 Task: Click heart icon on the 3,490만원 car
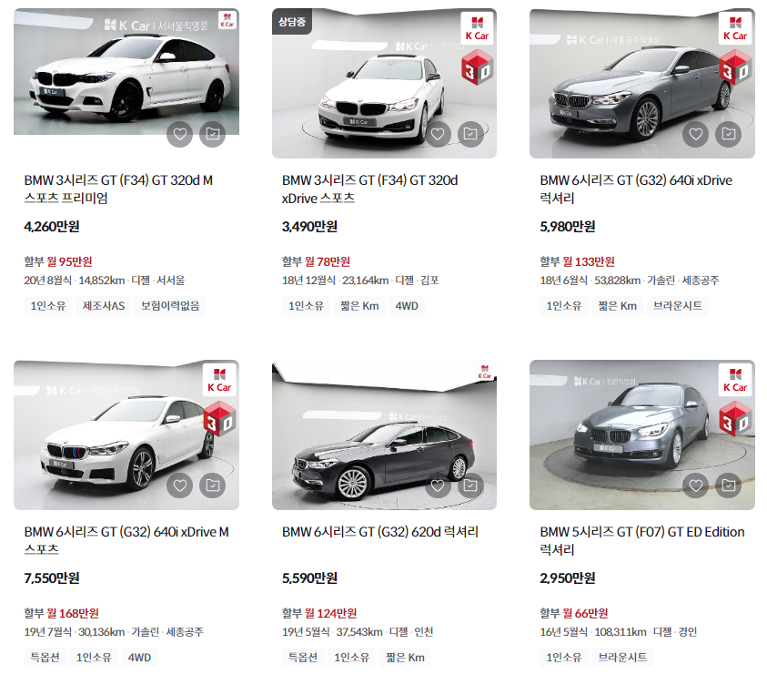[x=438, y=134]
